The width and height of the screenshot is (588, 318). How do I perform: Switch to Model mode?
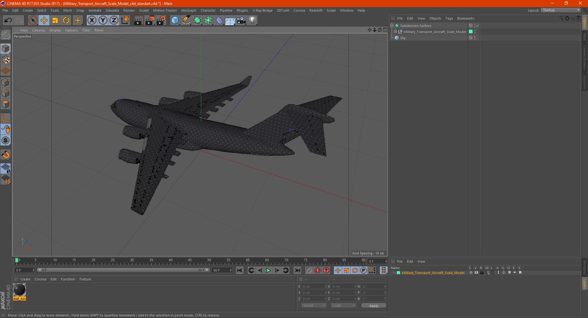(x=6, y=49)
